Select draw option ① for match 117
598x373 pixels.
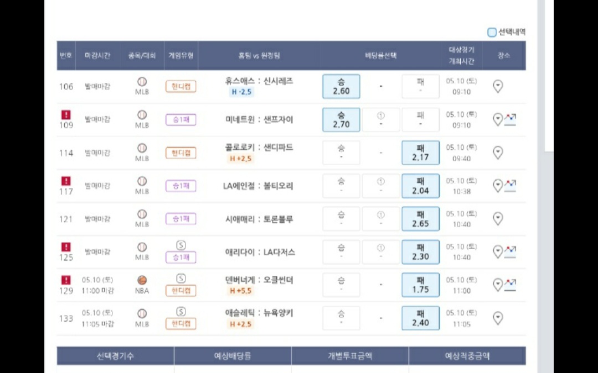[x=380, y=186]
